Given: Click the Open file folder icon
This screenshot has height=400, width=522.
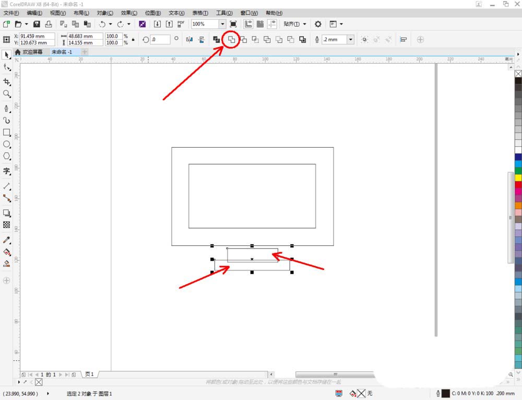Looking at the screenshot, I should pos(18,24).
